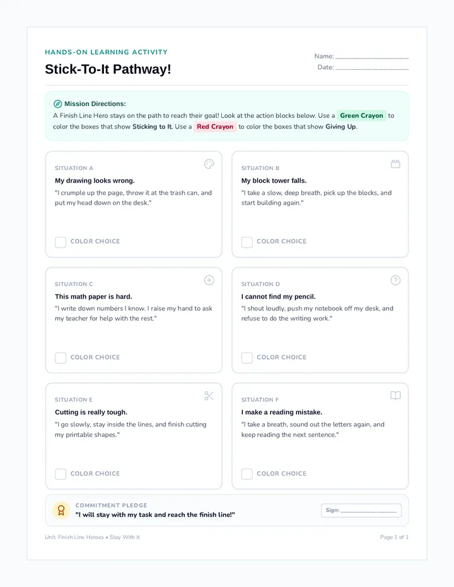This screenshot has width=454, height=587.
Task: Click the scissors icon in Situation E
Action: [209, 396]
